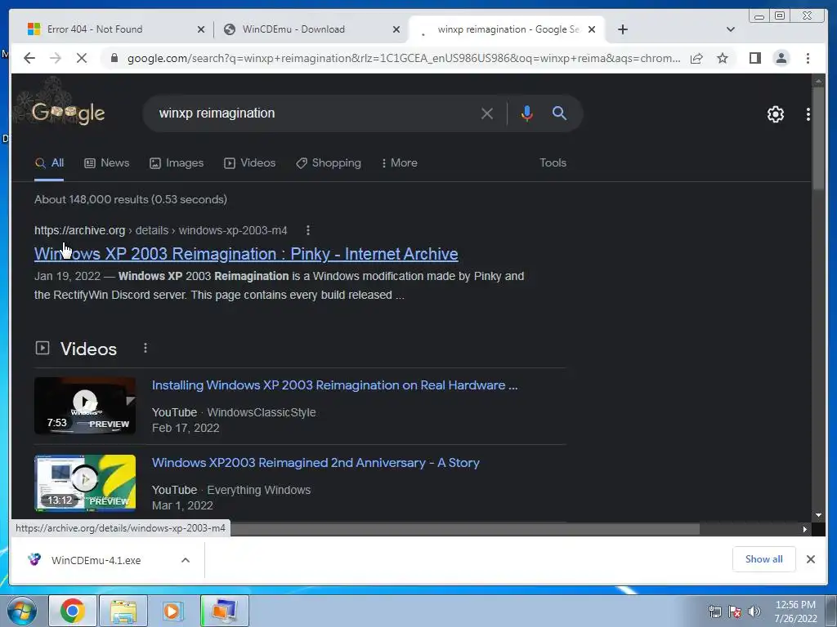Expand the More search categories menu
Screen dimensions: 837x627
[x=400, y=163]
